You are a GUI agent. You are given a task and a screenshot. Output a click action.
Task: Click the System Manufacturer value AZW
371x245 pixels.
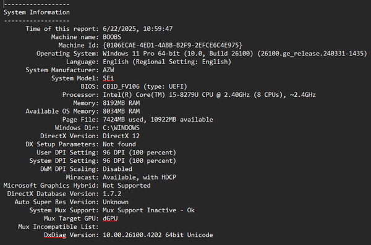click(108, 70)
